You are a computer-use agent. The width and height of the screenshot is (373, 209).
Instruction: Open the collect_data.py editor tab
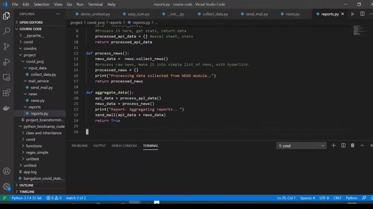[x=213, y=14]
